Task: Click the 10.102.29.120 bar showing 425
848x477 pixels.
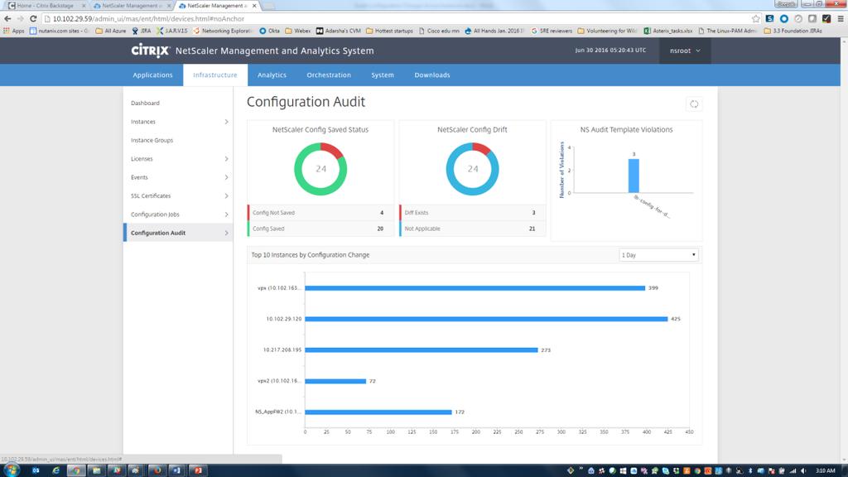Action: [486, 319]
